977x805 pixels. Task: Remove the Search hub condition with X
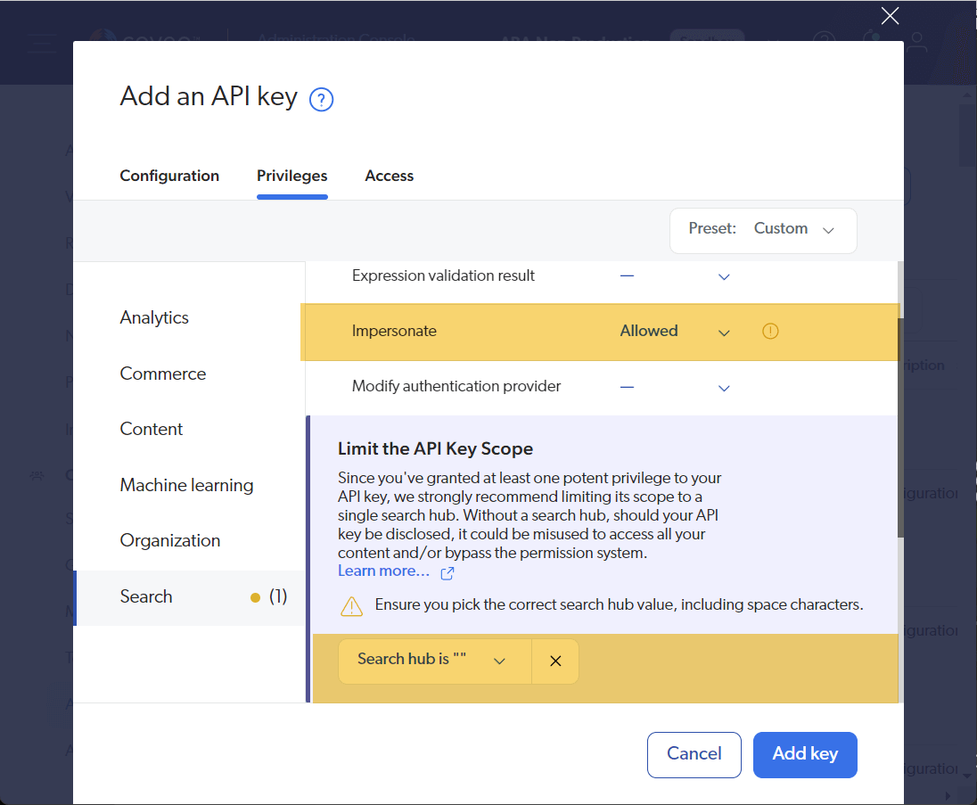[555, 661]
